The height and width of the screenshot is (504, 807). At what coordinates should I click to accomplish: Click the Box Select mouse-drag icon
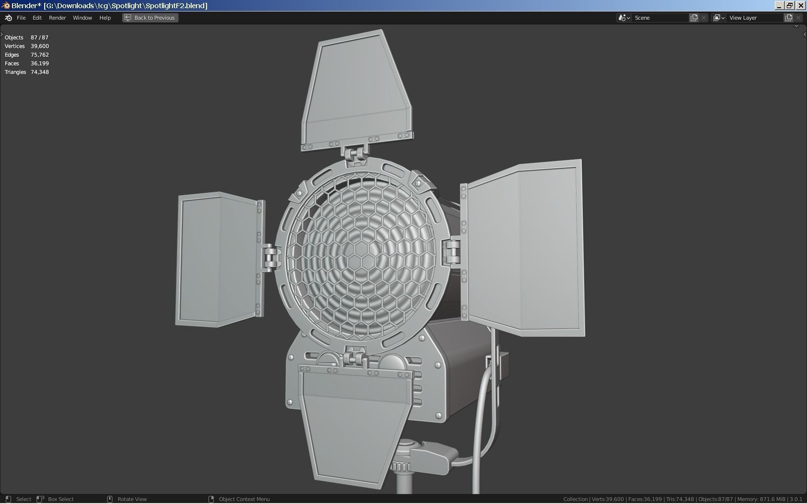coord(40,499)
